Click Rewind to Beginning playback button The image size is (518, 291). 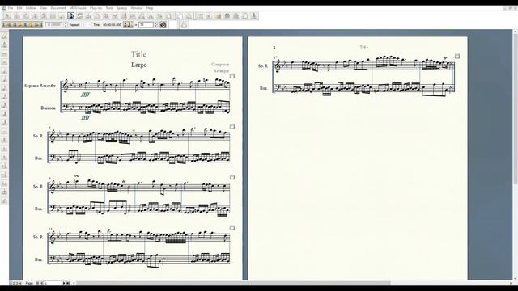tap(4, 25)
